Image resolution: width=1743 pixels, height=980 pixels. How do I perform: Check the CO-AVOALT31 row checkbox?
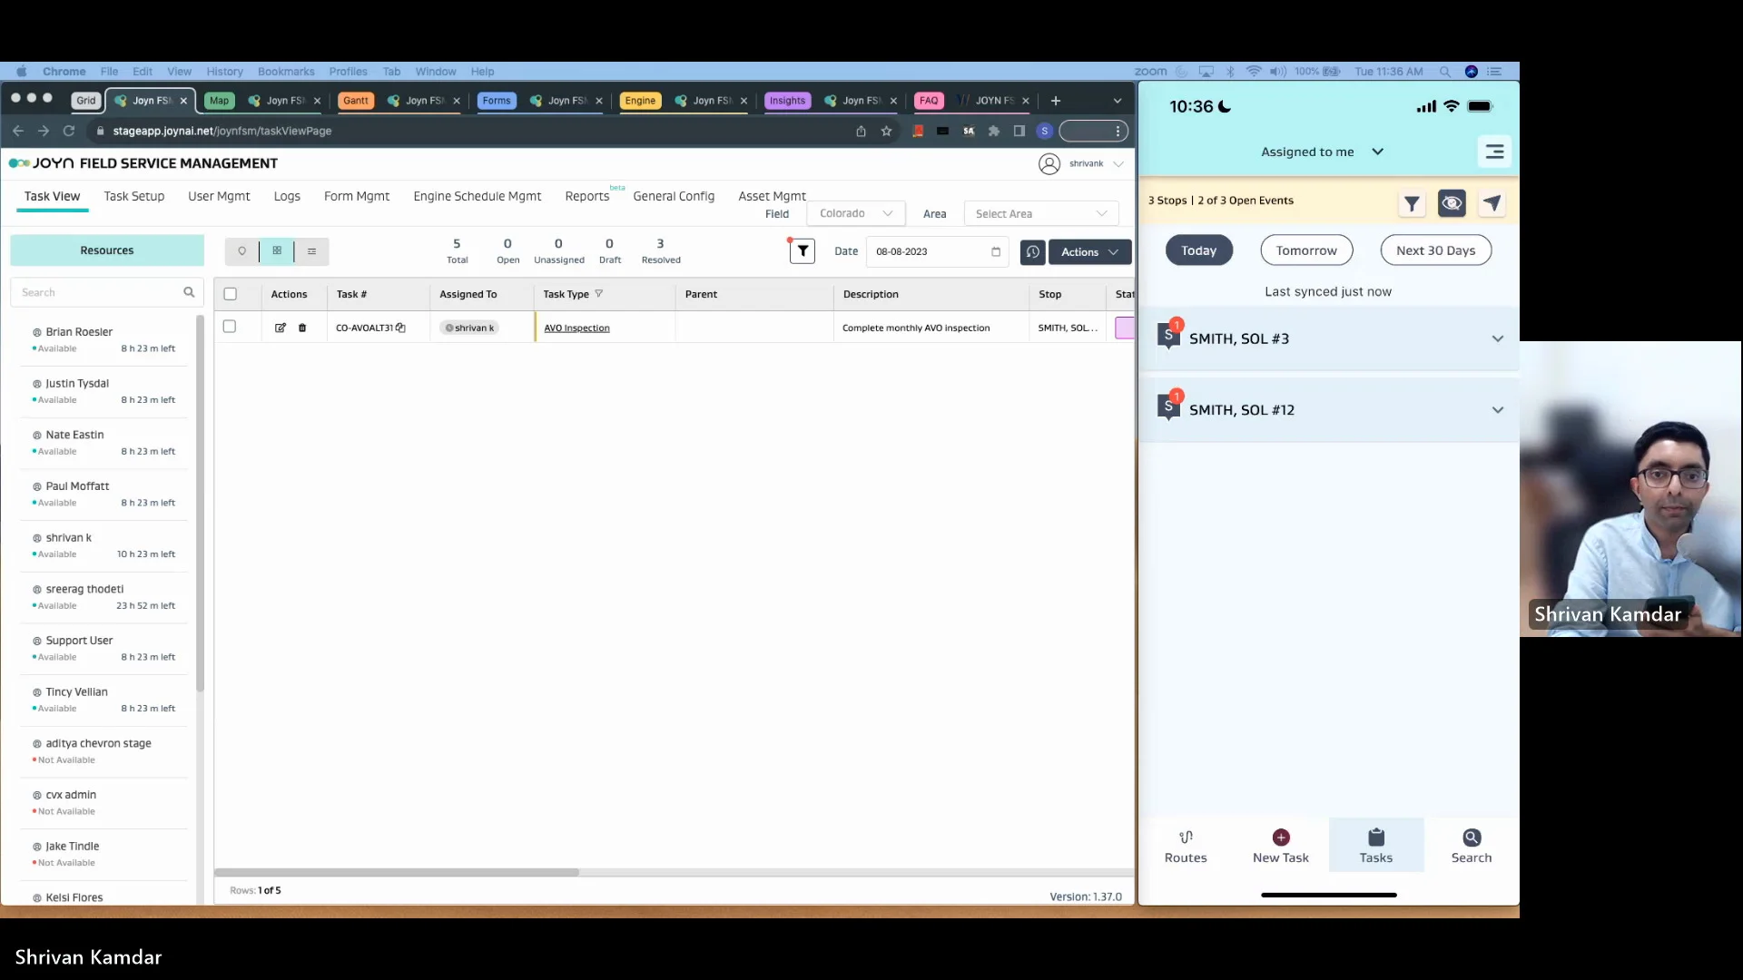[x=230, y=327]
